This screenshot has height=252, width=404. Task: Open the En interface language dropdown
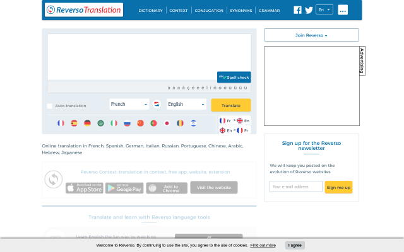(324, 10)
